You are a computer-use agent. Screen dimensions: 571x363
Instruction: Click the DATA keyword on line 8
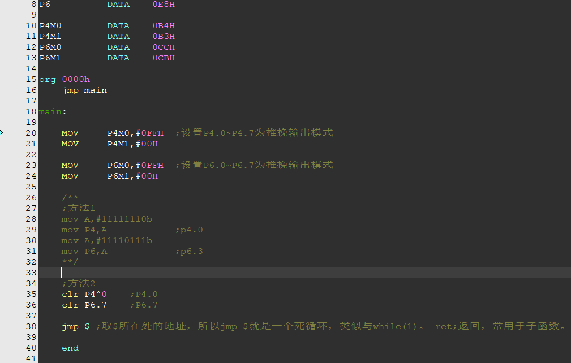(118, 5)
